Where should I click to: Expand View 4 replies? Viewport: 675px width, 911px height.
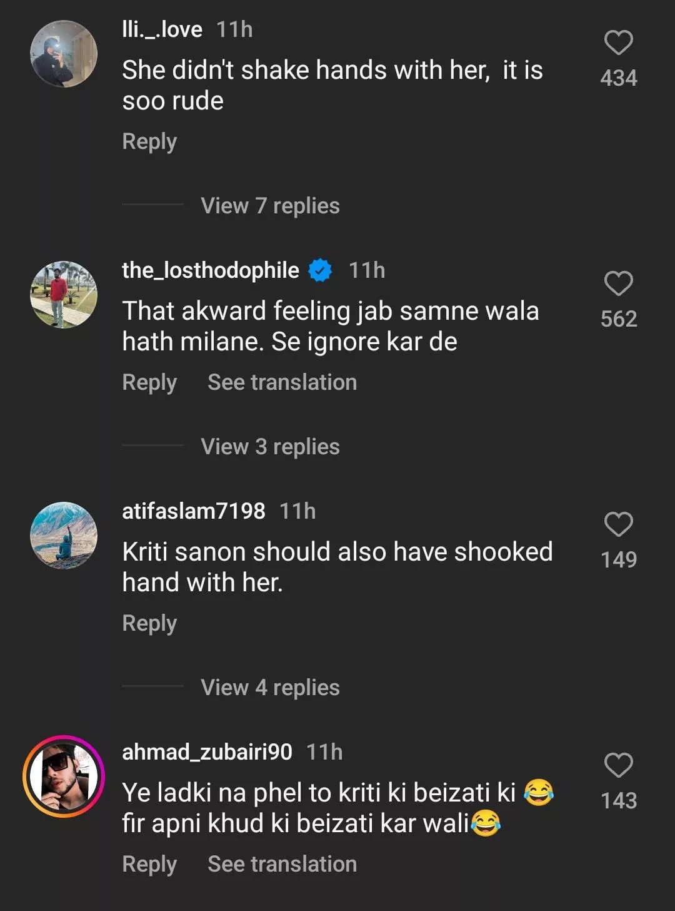(x=270, y=688)
